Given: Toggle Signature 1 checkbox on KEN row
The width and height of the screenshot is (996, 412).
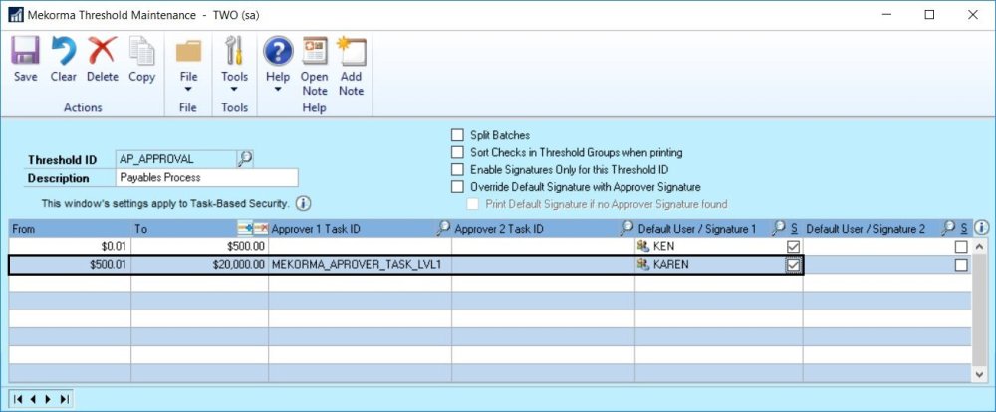Looking at the screenshot, I should coord(793,247).
